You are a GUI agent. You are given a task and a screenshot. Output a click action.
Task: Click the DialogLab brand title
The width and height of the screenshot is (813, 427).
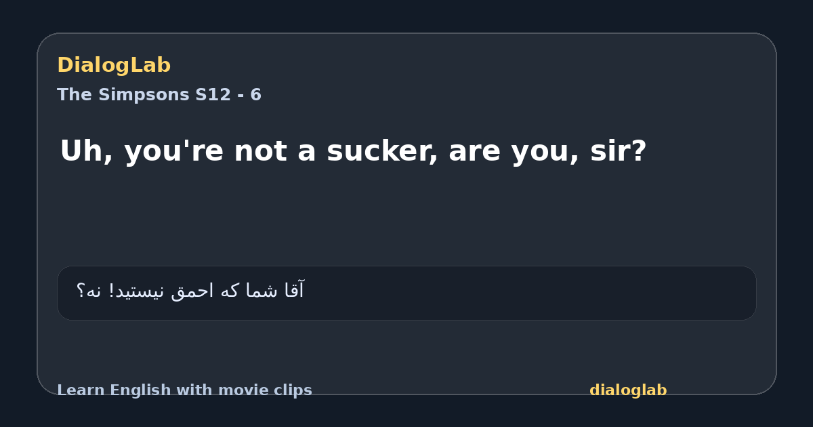click(x=114, y=66)
